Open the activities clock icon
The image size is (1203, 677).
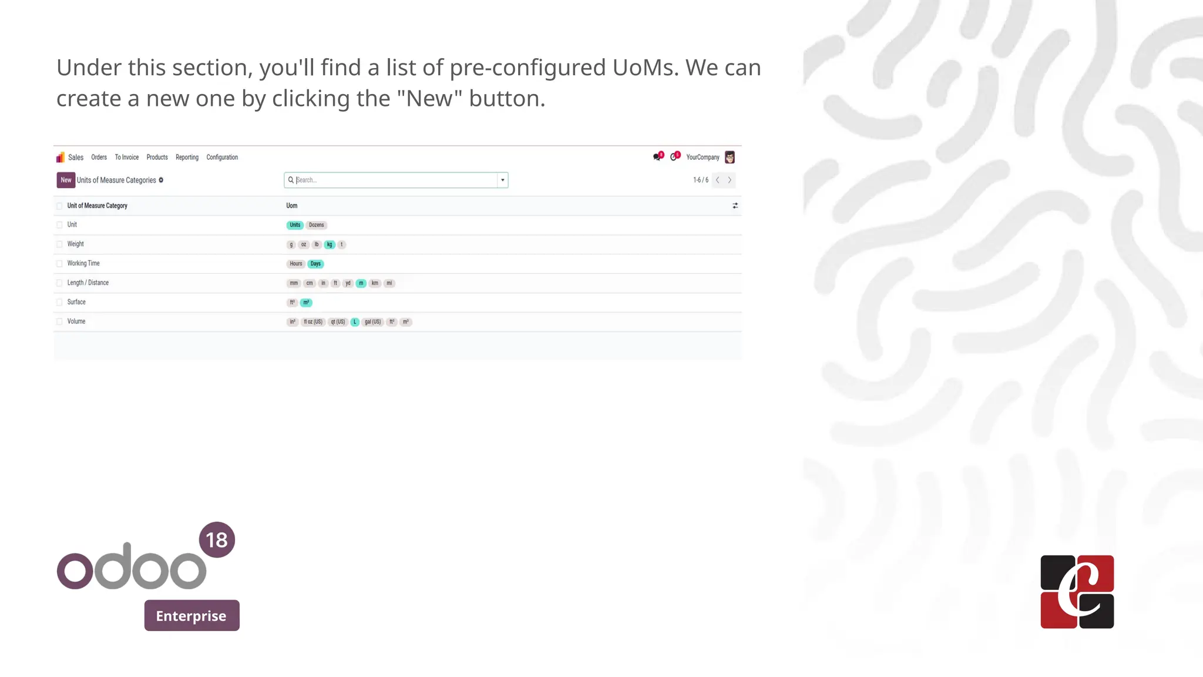(674, 157)
